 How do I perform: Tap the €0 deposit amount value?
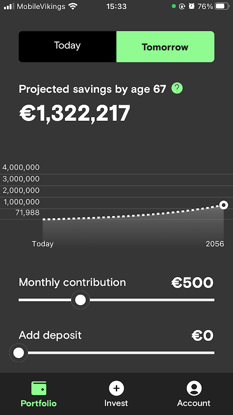point(203,335)
